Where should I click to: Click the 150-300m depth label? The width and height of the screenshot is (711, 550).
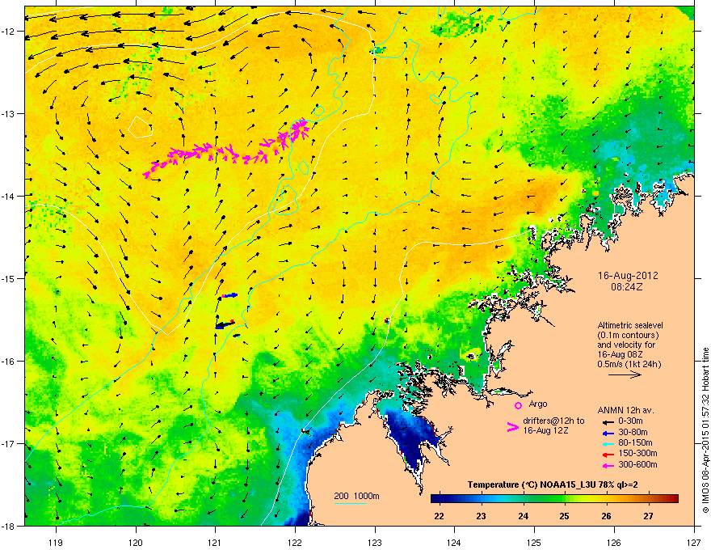point(637,453)
